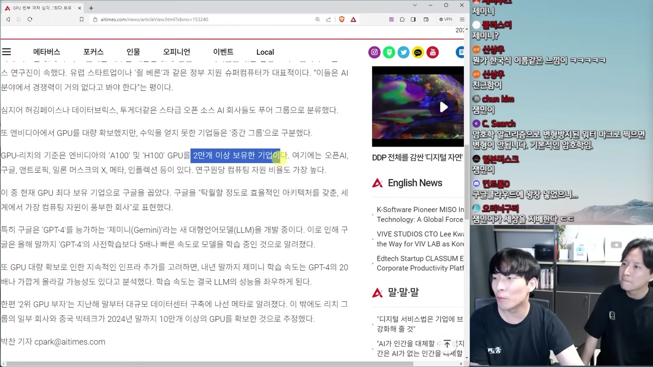Open a new browser tab
Screen dimensions: 653x367
(91, 8)
